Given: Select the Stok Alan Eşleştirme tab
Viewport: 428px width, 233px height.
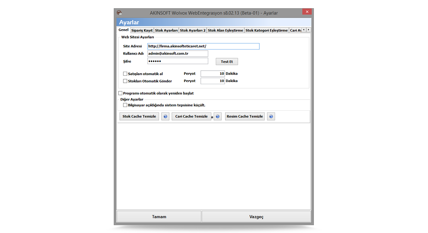Looking at the screenshot, I should tap(225, 30).
